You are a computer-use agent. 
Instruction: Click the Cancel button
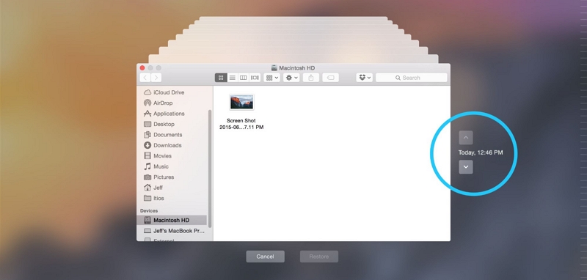pyautogui.click(x=265, y=257)
